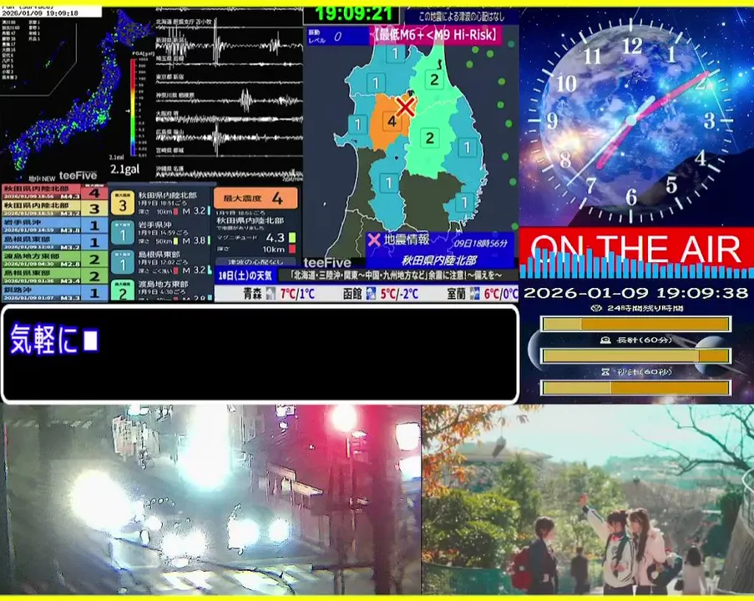Click the PGA color scale bar
This screenshot has width=754, height=601.
coord(134,107)
